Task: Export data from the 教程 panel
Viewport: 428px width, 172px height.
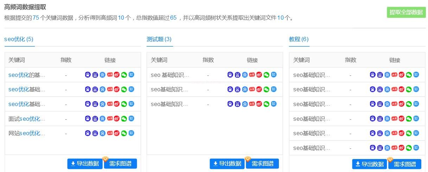Action: tap(369, 164)
